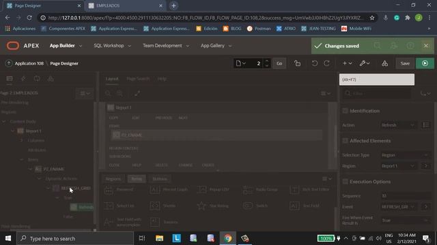Switch gallery to Buttons tab
The image size is (437, 245).
pos(160,179)
